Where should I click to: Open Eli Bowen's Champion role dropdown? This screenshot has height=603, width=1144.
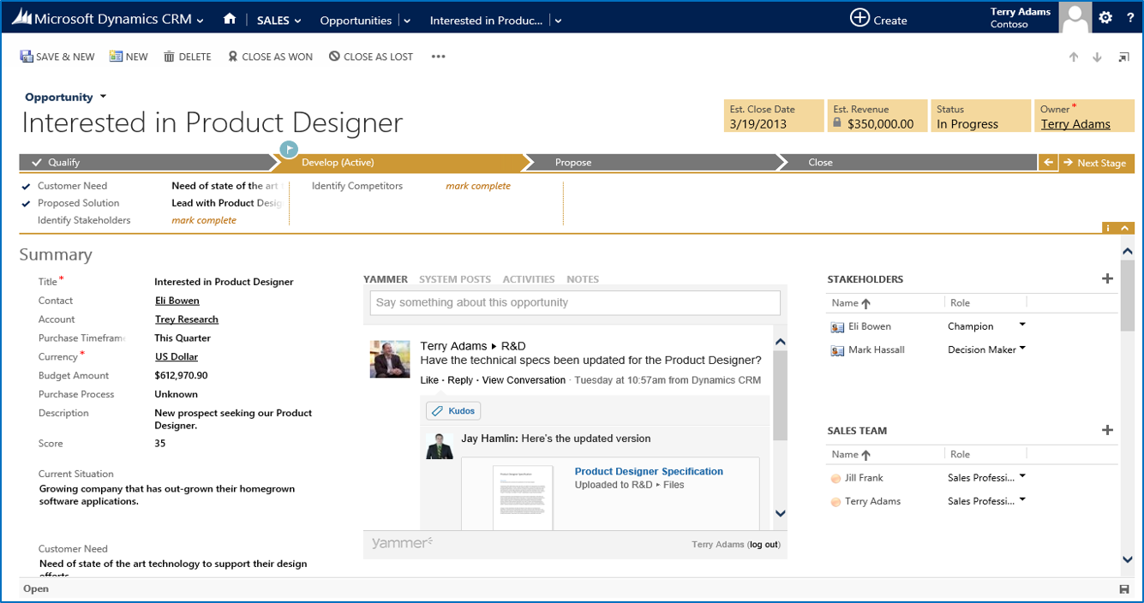pos(1022,325)
